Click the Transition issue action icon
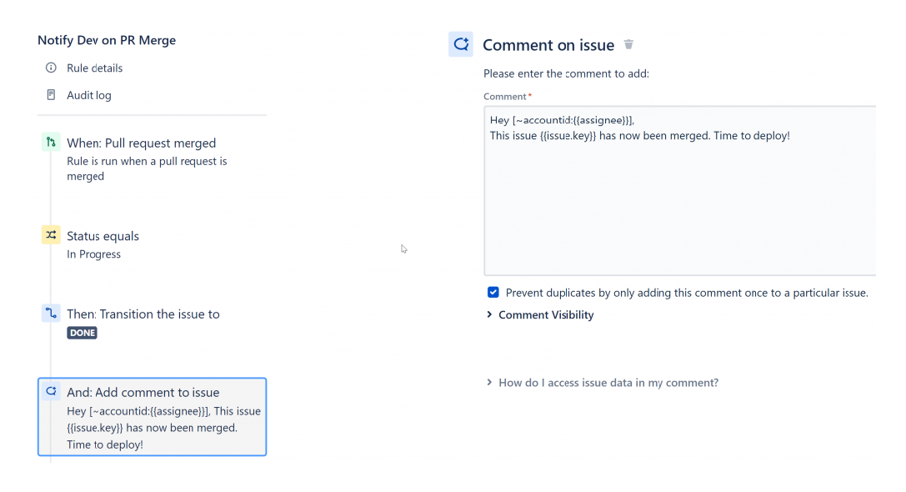The image size is (906, 492). point(50,314)
